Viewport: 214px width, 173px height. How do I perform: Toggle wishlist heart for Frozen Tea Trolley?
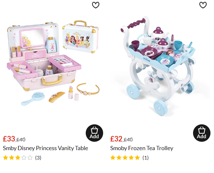click(203, 5)
